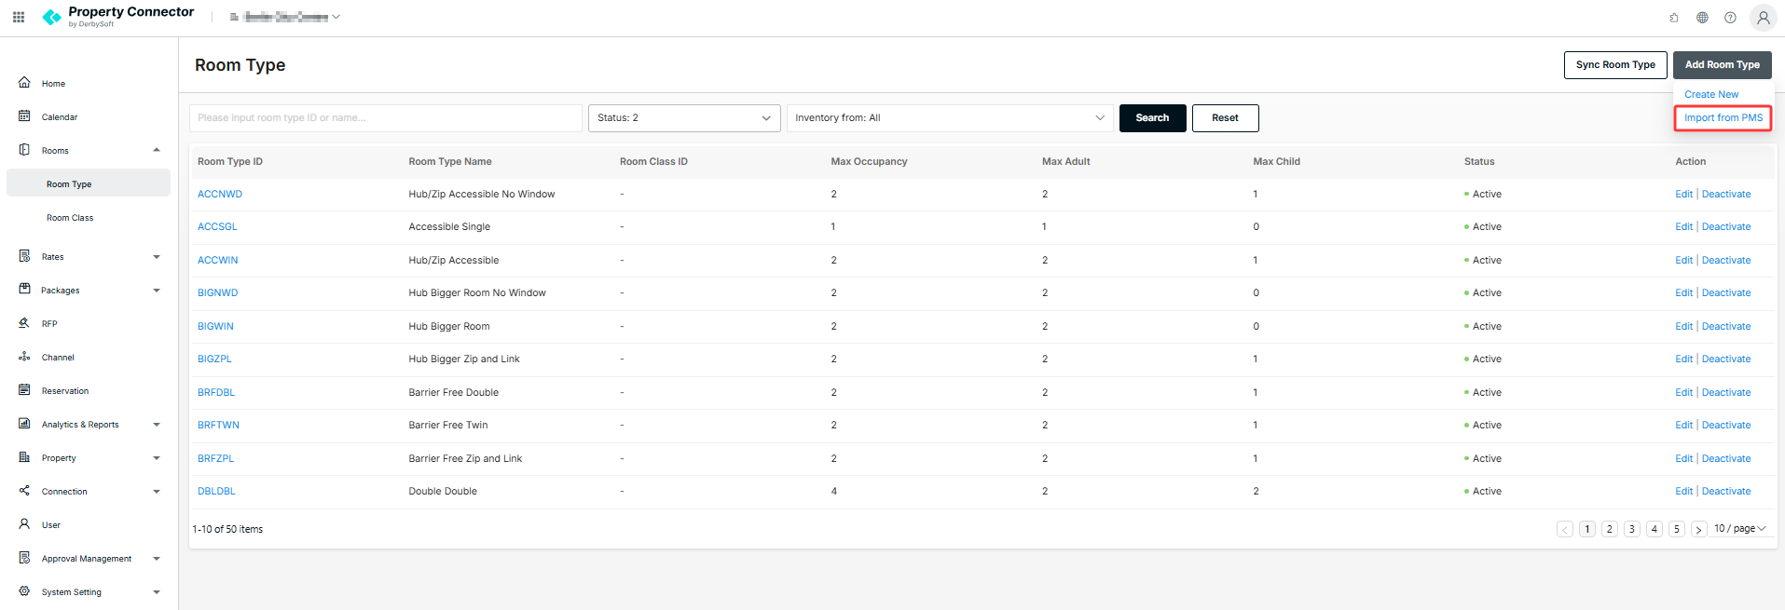Open the apps grid launcher icon

pos(19,17)
